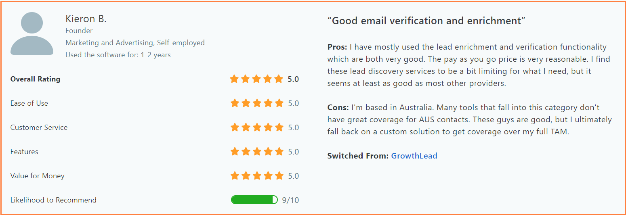Click the Ease of Use stars

click(x=257, y=103)
